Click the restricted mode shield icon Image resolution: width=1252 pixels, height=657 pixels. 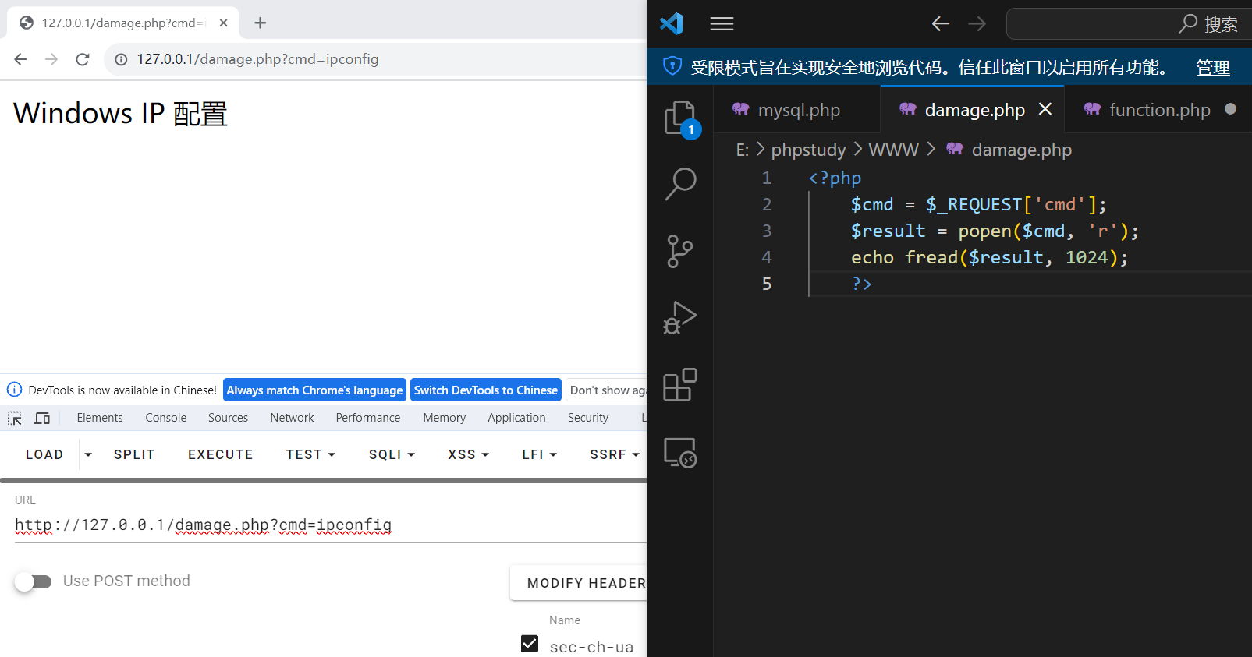point(672,67)
